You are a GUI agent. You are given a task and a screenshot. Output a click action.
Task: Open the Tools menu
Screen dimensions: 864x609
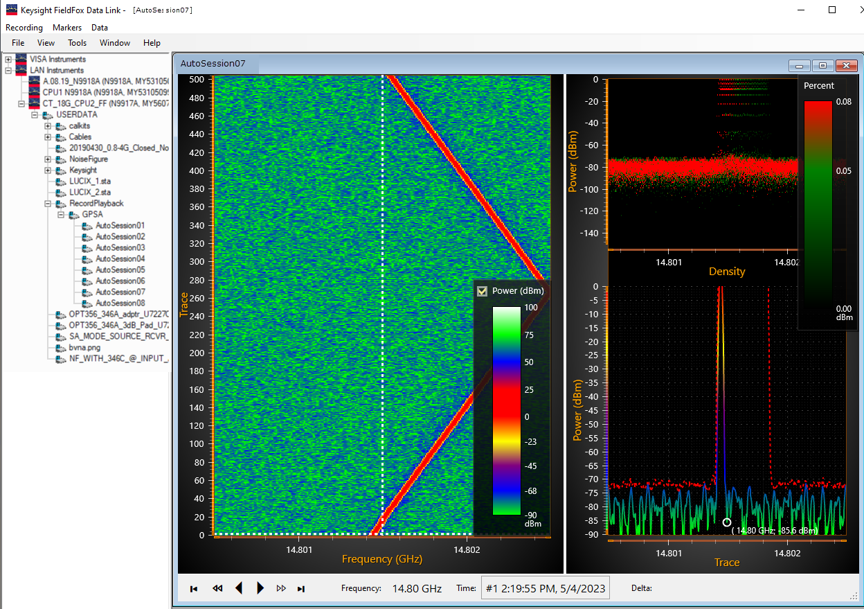tap(77, 43)
